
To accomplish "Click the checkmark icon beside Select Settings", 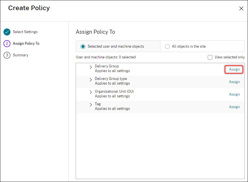I will click(6, 32).
